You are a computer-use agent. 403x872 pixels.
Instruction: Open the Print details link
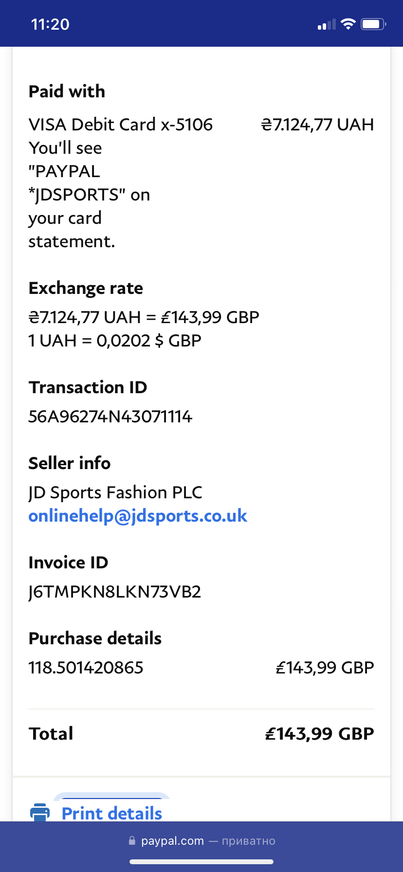click(112, 813)
